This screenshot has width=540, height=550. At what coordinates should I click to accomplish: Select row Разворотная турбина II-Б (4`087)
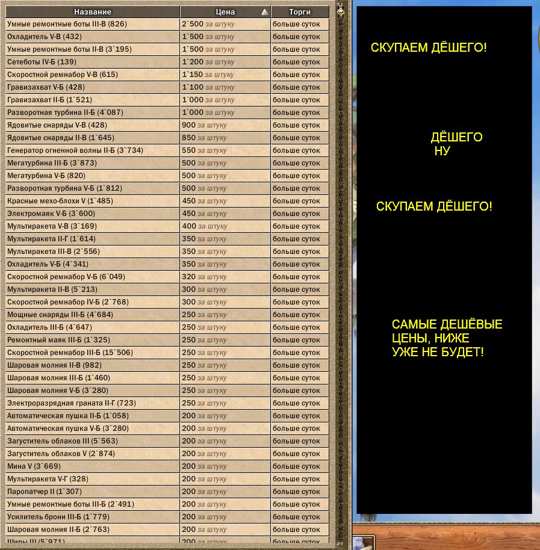tap(167, 113)
